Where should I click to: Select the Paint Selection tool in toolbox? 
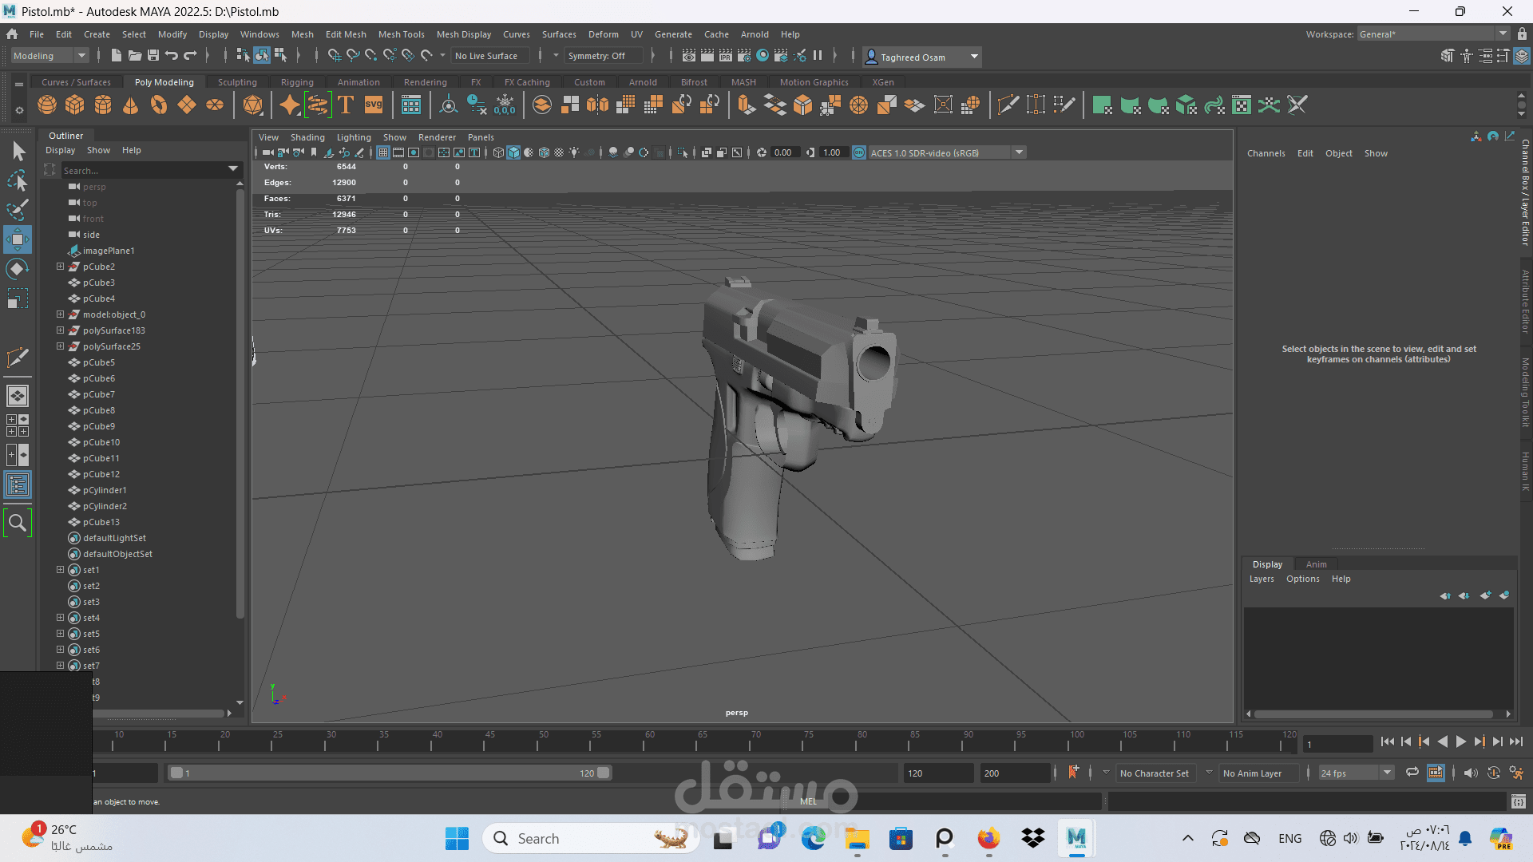pos(17,210)
